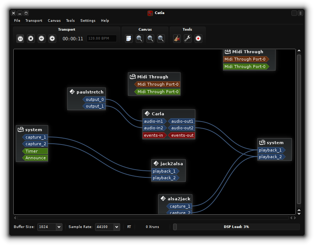Viewport: 314px width, 245px height.
Task: Select Carla audio-out1 port
Action: pyautogui.click(x=182, y=121)
